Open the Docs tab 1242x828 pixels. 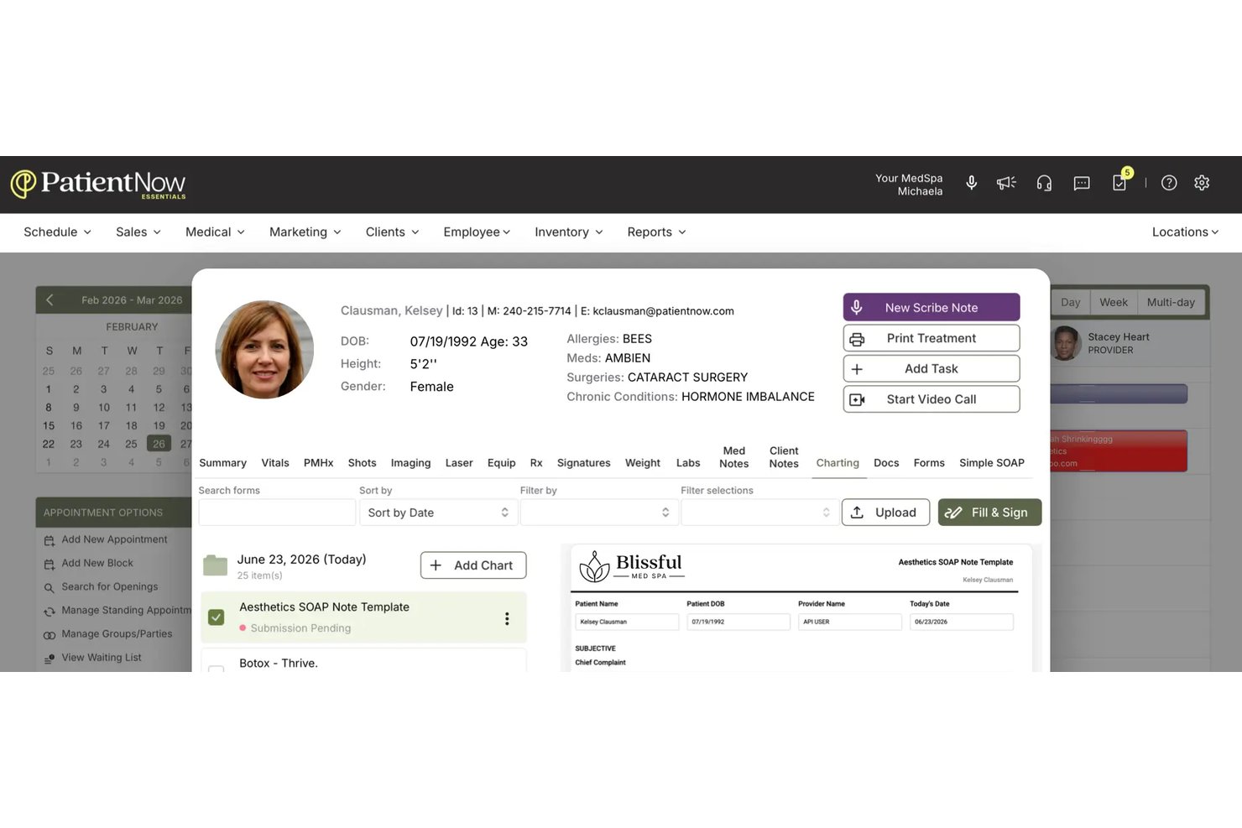(886, 463)
